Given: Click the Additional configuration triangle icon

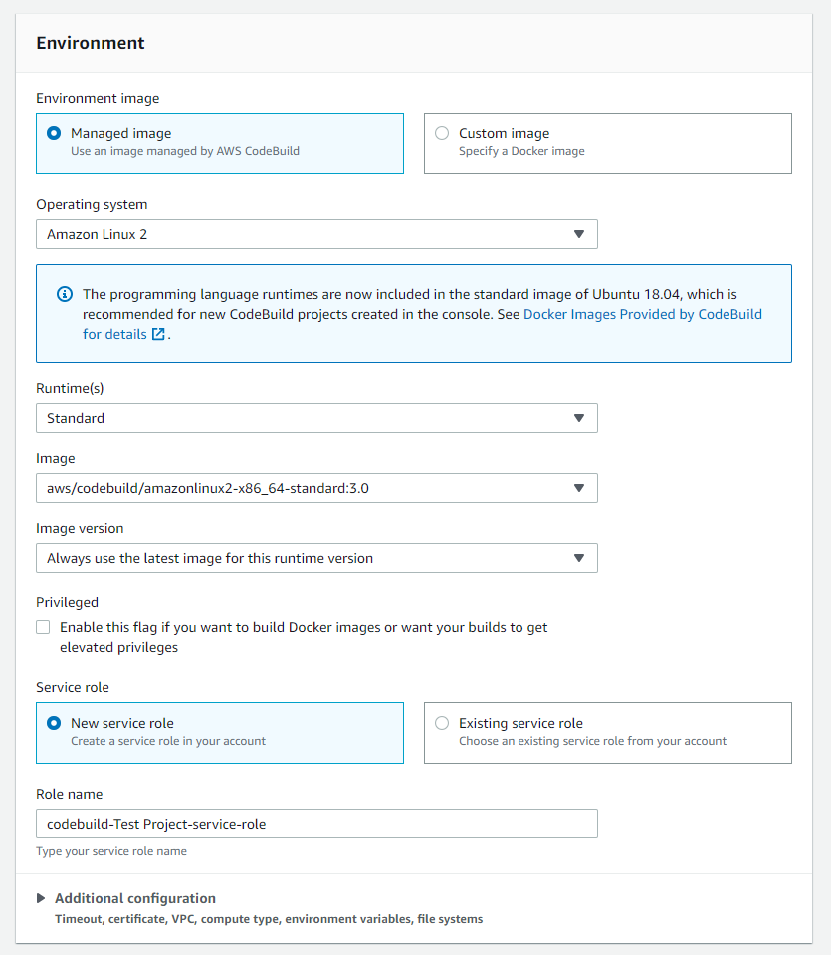Looking at the screenshot, I should 41,898.
